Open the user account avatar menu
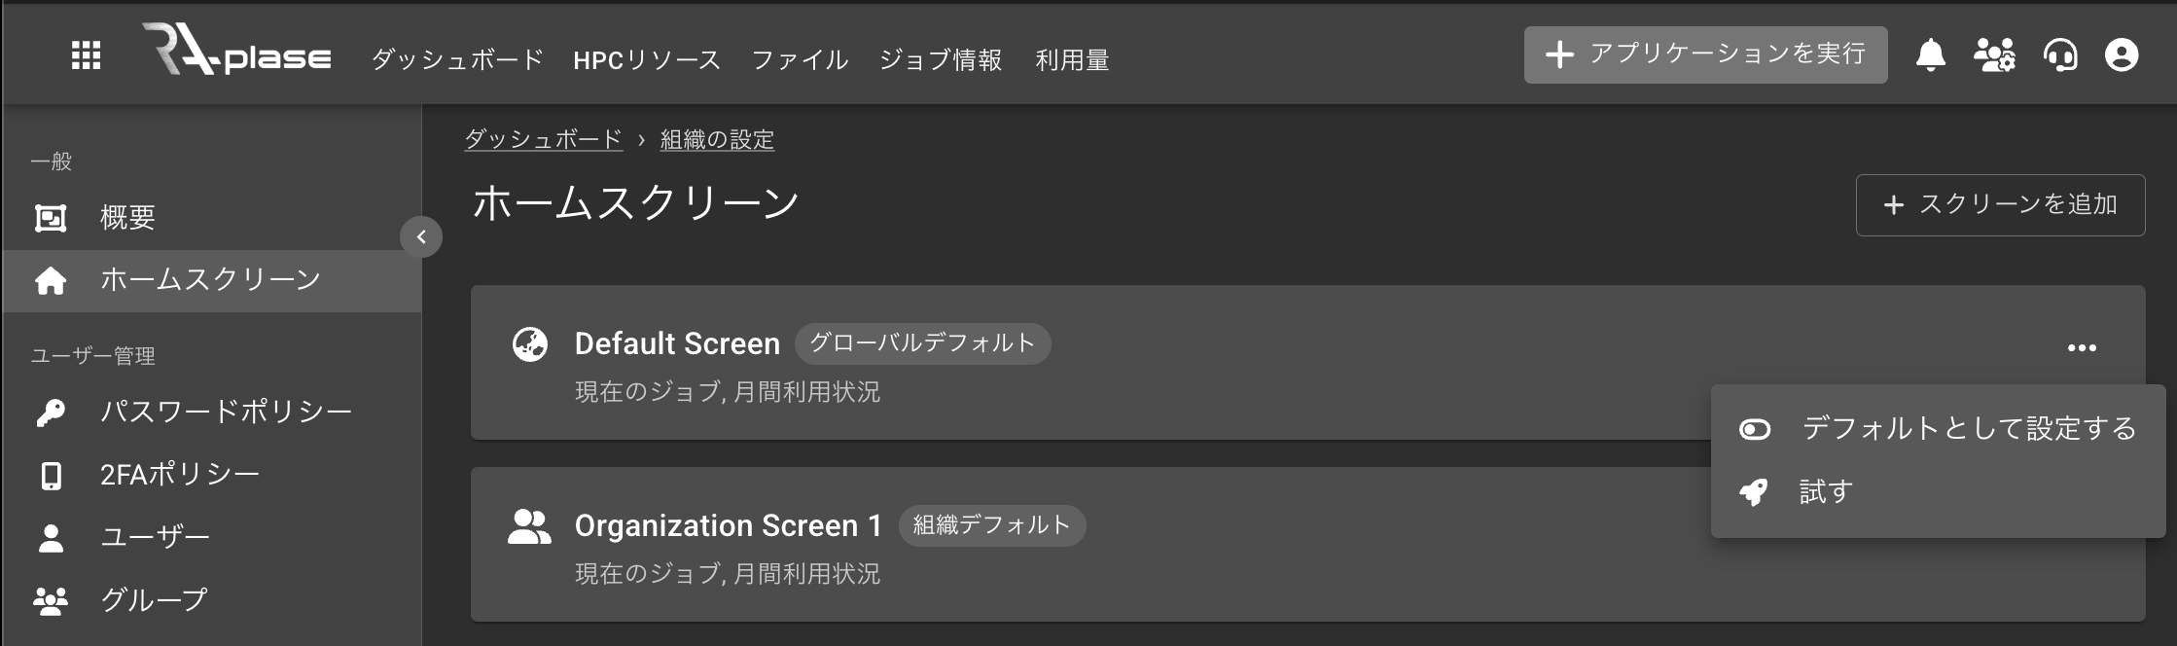The height and width of the screenshot is (646, 2177). coord(2122,55)
